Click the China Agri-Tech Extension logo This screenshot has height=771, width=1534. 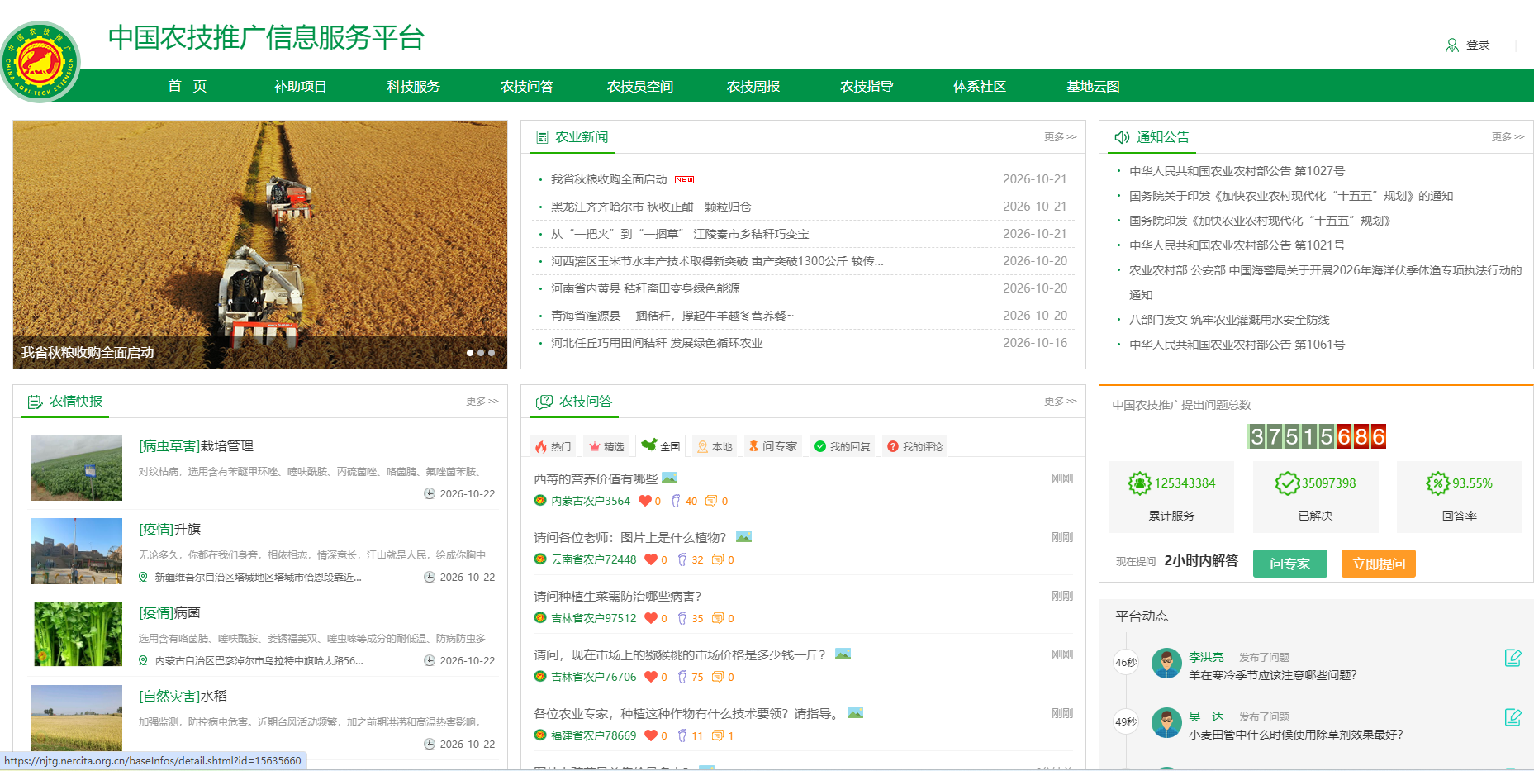[40, 62]
